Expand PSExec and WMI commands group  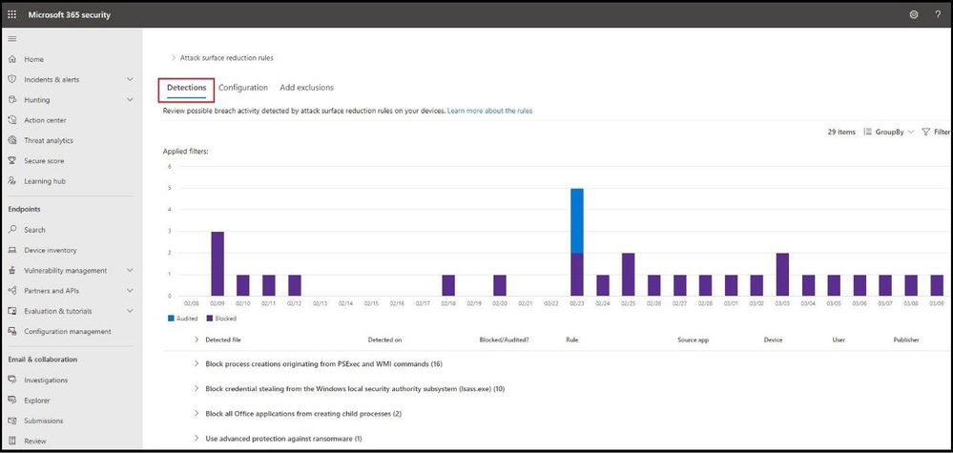(197, 363)
